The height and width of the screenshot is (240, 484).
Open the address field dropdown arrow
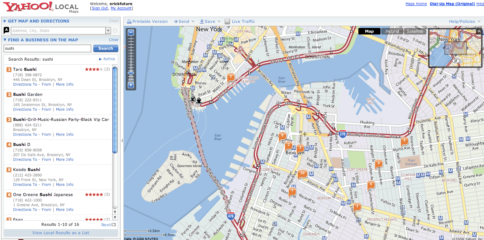(x=108, y=31)
